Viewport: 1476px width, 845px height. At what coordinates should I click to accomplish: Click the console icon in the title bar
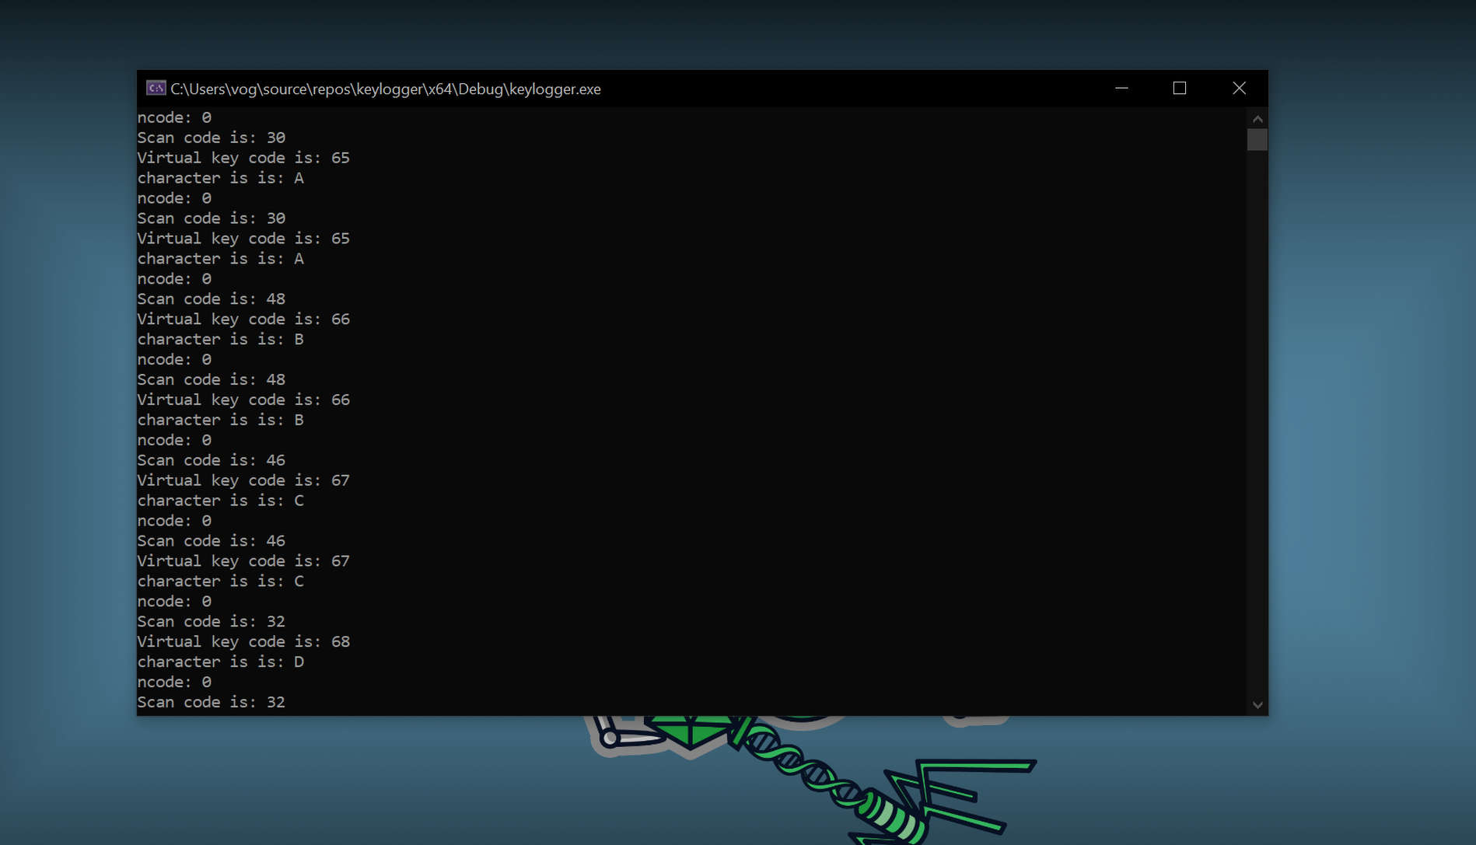tap(156, 89)
